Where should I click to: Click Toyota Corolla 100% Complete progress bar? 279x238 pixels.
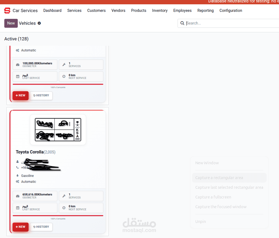point(58,216)
